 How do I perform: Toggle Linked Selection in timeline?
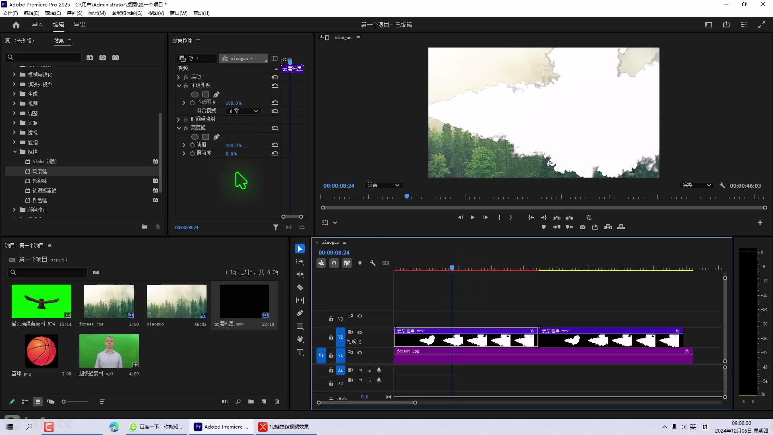point(347,263)
